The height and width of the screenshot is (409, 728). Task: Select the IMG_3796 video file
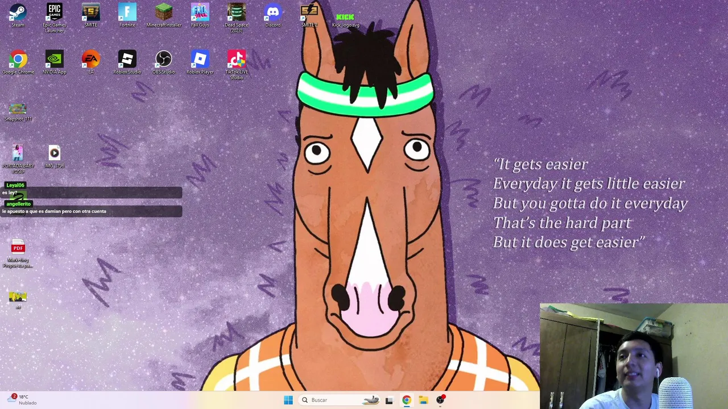pyautogui.click(x=54, y=157)
